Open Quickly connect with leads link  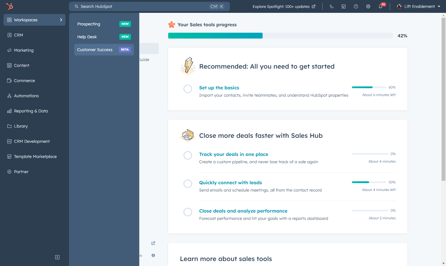point(230,182)
